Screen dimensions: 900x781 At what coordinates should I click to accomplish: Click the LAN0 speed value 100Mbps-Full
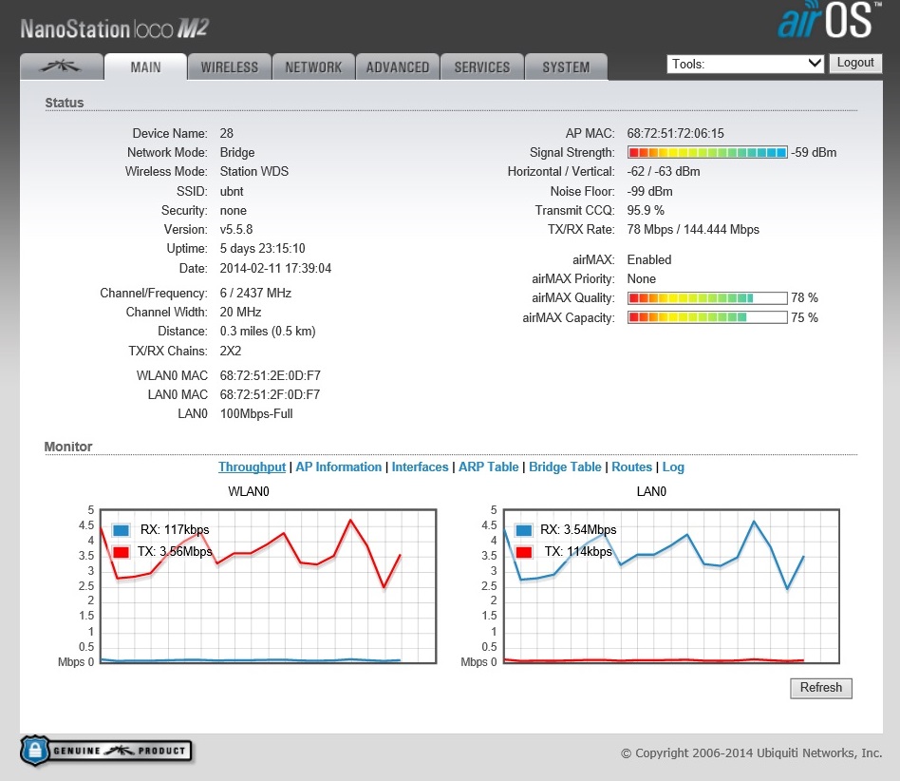(x=256, y=413)
